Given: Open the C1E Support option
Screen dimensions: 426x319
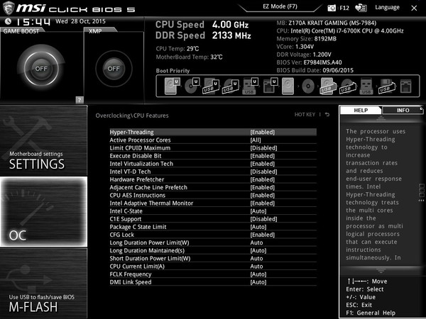Looking at the screenshot, I should 213,218.
